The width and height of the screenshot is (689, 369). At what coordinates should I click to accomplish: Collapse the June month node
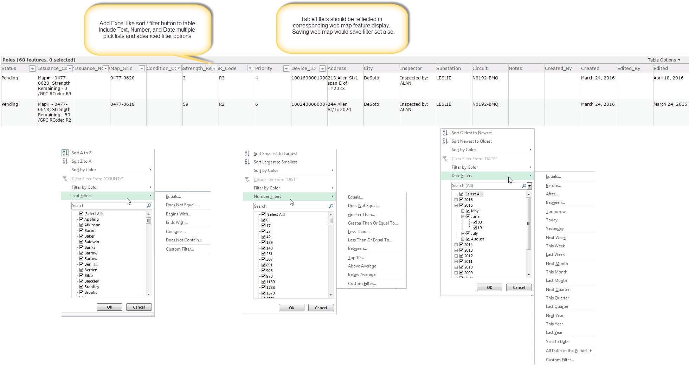(x=463, y=216)
